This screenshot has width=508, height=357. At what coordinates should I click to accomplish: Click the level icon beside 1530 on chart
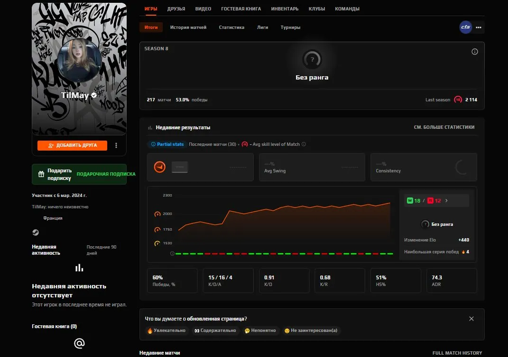(x=157, y=243)
